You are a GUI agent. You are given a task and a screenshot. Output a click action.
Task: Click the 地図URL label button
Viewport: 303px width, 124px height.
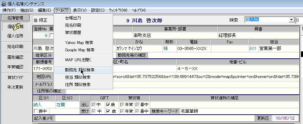(44, 76)
